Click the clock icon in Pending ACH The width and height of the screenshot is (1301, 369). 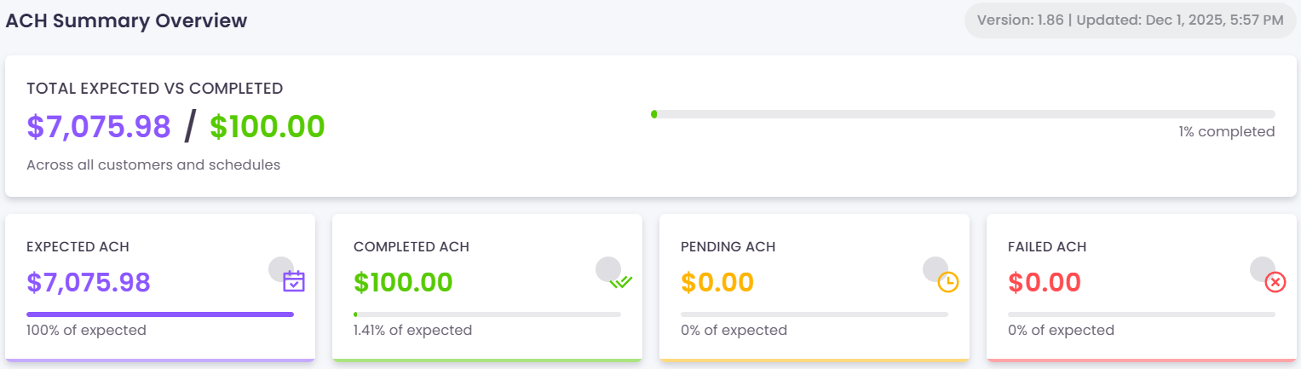point(948,282)
